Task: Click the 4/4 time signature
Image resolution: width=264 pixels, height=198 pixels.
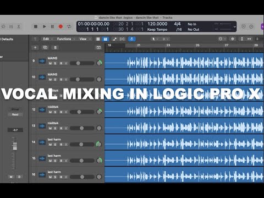Action: click(177, 24)
